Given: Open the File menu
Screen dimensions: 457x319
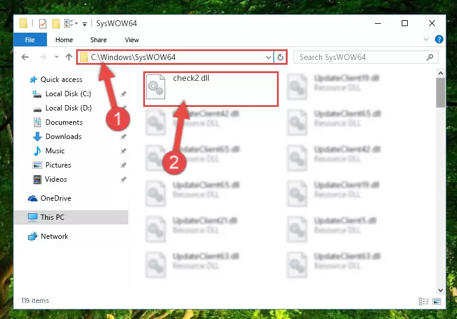Looking at the screenshot, I should coord(30,40).
